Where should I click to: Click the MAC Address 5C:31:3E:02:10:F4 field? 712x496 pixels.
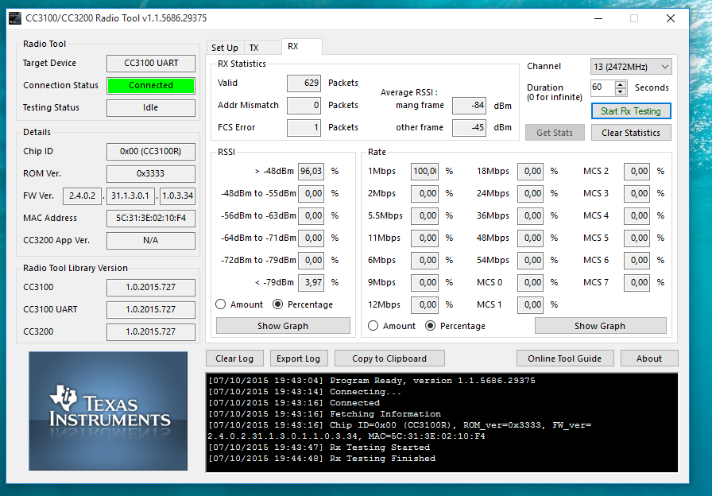(x=151, y=218)
